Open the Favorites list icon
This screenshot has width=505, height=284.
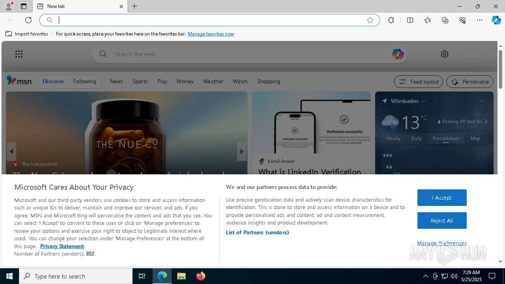coord(428,20)
